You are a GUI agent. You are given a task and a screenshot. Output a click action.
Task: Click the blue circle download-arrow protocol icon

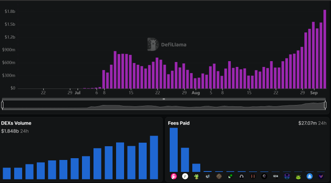(x=310, y=176)
